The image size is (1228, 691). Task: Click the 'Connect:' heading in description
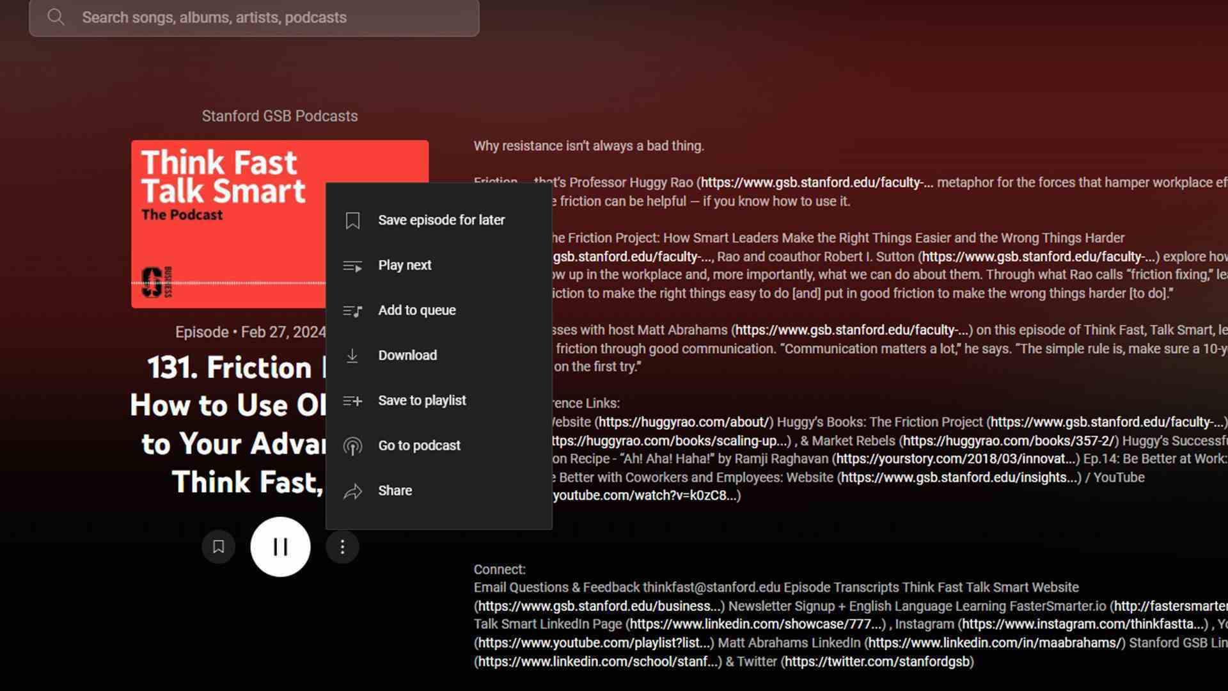[x=500, y=569]
